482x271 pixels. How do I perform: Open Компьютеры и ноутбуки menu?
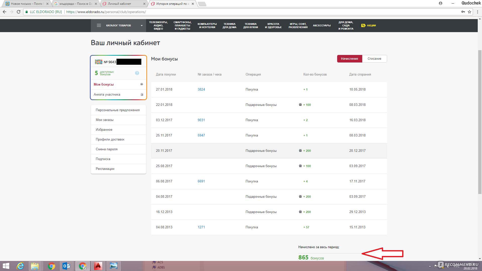(x=207, y=25)
